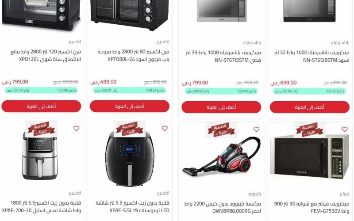Open Fisher microwave with grill title

pyautogui.click(x=312, y=207)
